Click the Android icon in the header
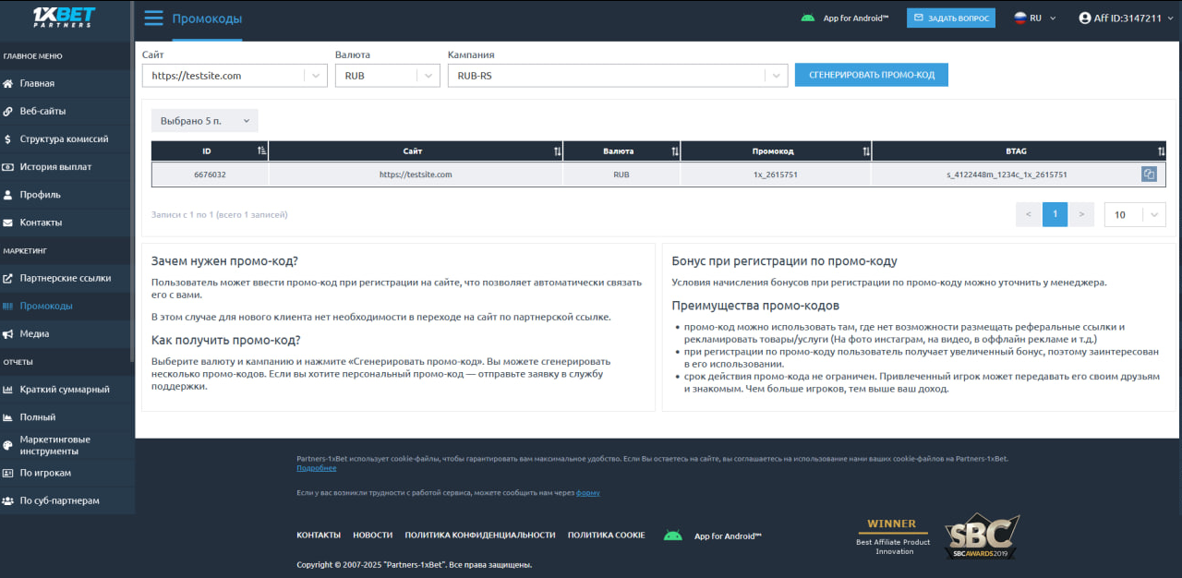Viewport: 1182px width, 578px height. coord(808,18)
